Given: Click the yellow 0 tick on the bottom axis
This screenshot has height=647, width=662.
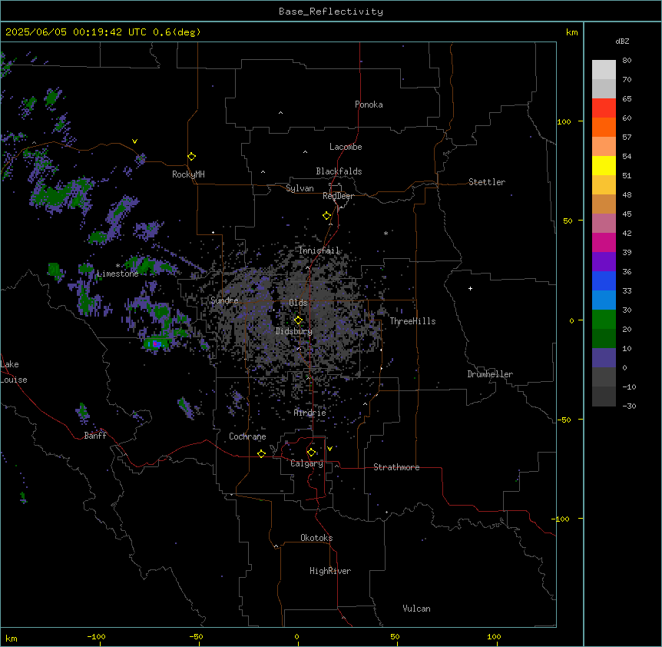Looking at the screenshot, I should click(x=296, y=636).
